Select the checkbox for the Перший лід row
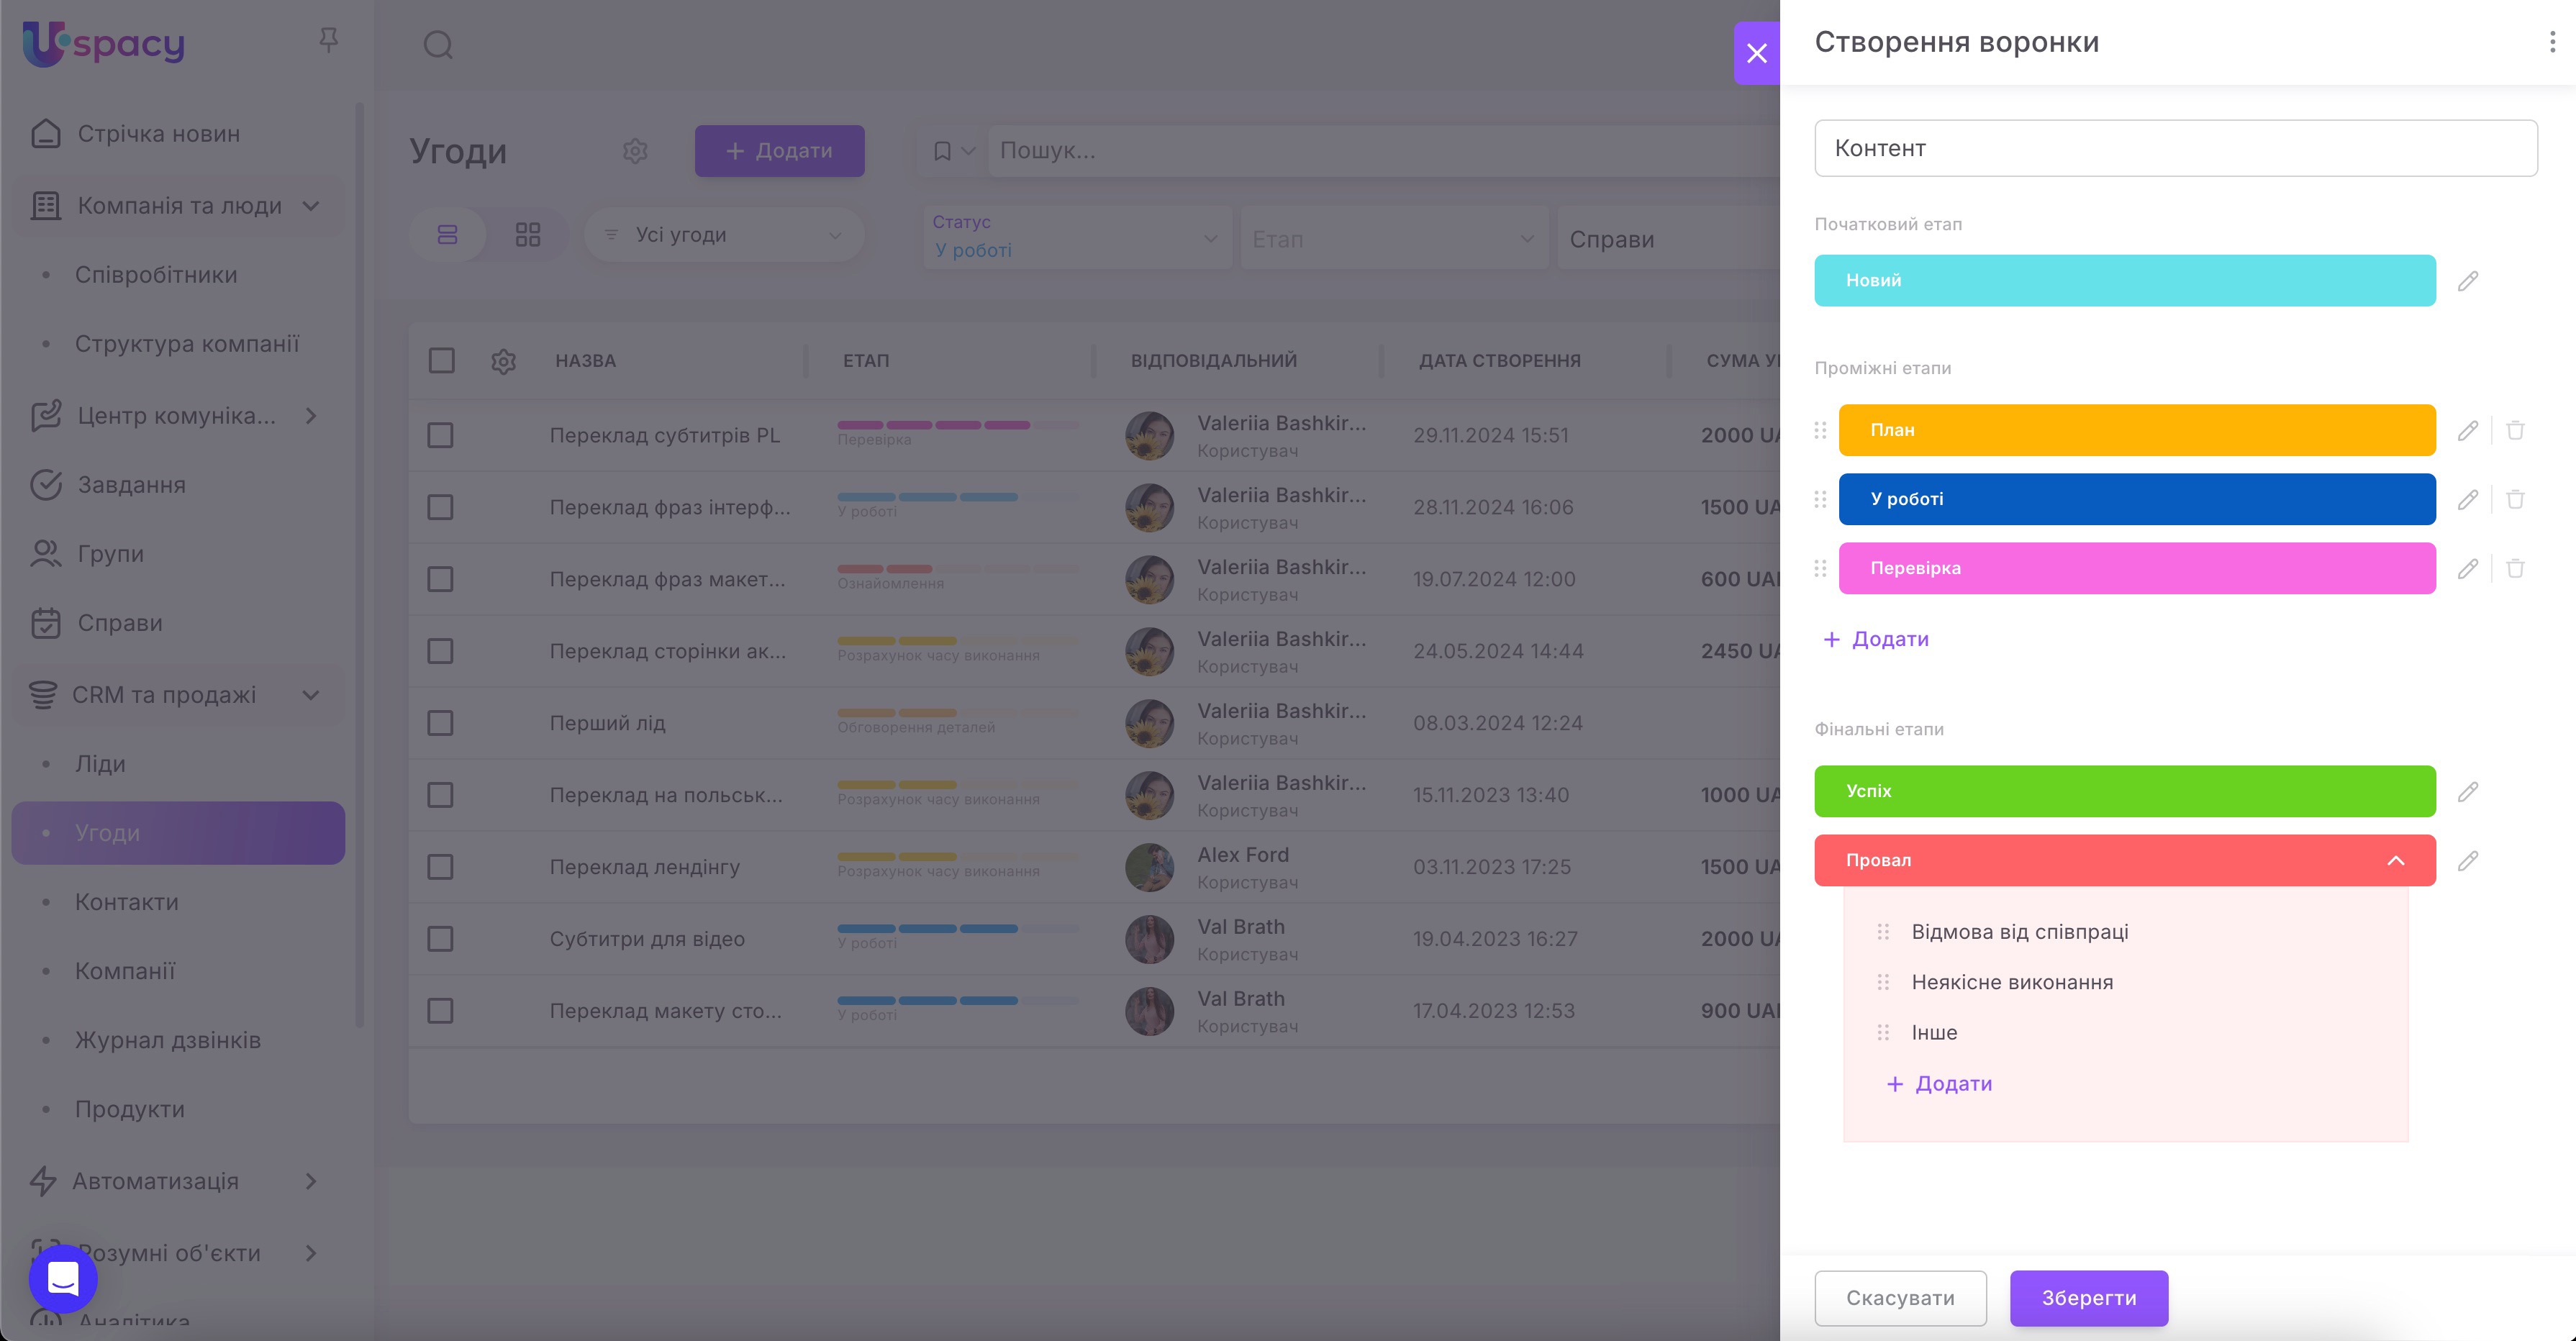The height and width of the screenshot is (1341, 2576). click(x=440, y=723)
